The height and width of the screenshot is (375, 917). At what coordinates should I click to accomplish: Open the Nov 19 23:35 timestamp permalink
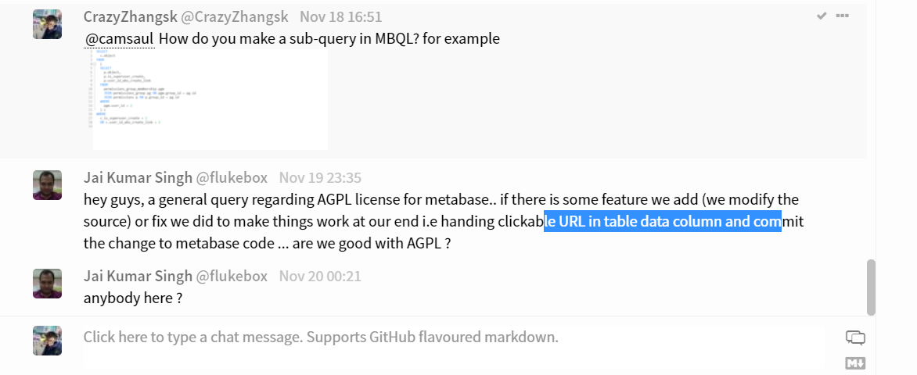(x=320, y=177)
